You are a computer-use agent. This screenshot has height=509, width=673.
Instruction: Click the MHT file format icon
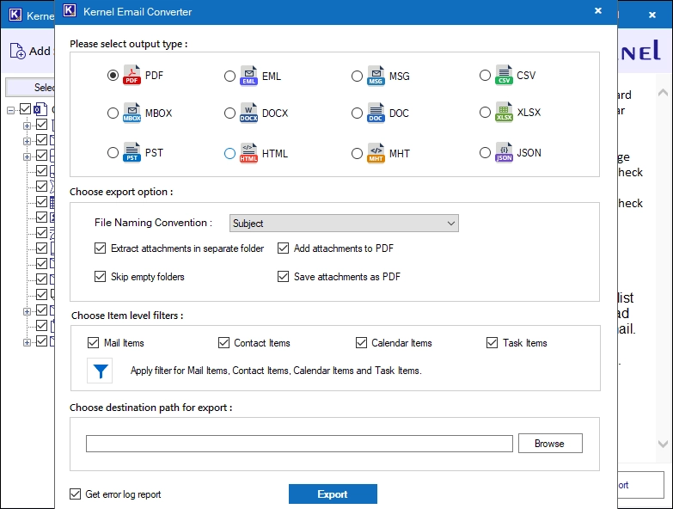376,153
